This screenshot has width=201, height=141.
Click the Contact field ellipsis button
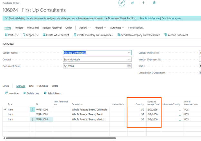(x=129, y=59)
